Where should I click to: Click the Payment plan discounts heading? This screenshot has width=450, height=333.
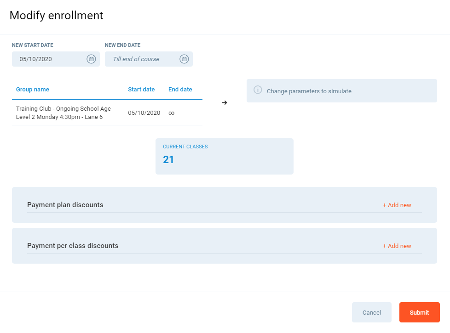[x=65, y=205]
